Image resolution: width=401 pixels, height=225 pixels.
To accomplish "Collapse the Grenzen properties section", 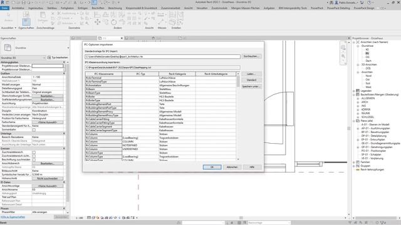I will tap(64, 148).
